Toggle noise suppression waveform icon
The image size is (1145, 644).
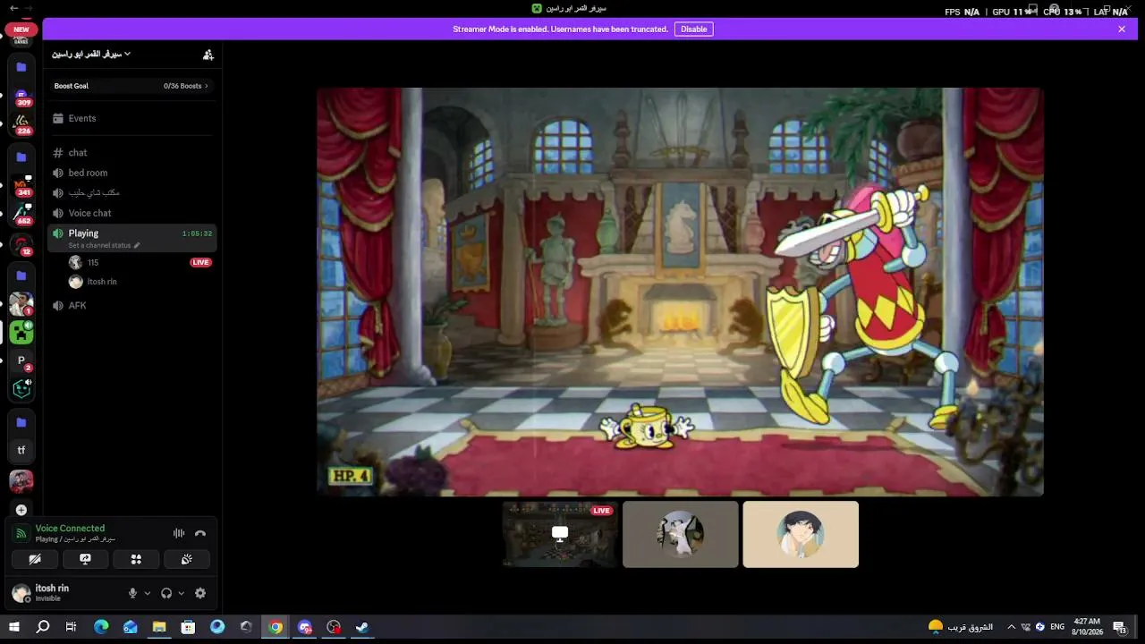click(x=179, y=533)
